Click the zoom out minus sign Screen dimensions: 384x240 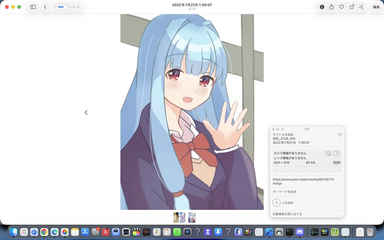click(x=55, y=7)
